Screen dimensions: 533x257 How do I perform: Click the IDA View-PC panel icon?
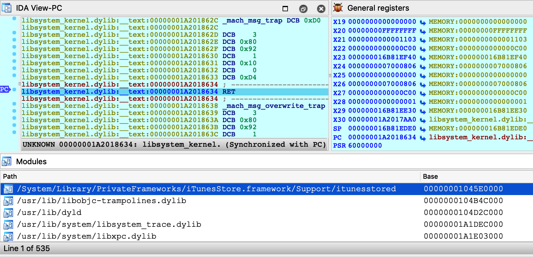click(7, 8)
